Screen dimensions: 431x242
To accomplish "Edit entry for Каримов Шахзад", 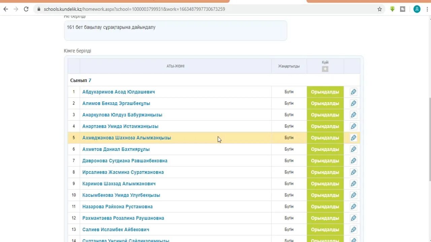I will [x=353, y=184].
